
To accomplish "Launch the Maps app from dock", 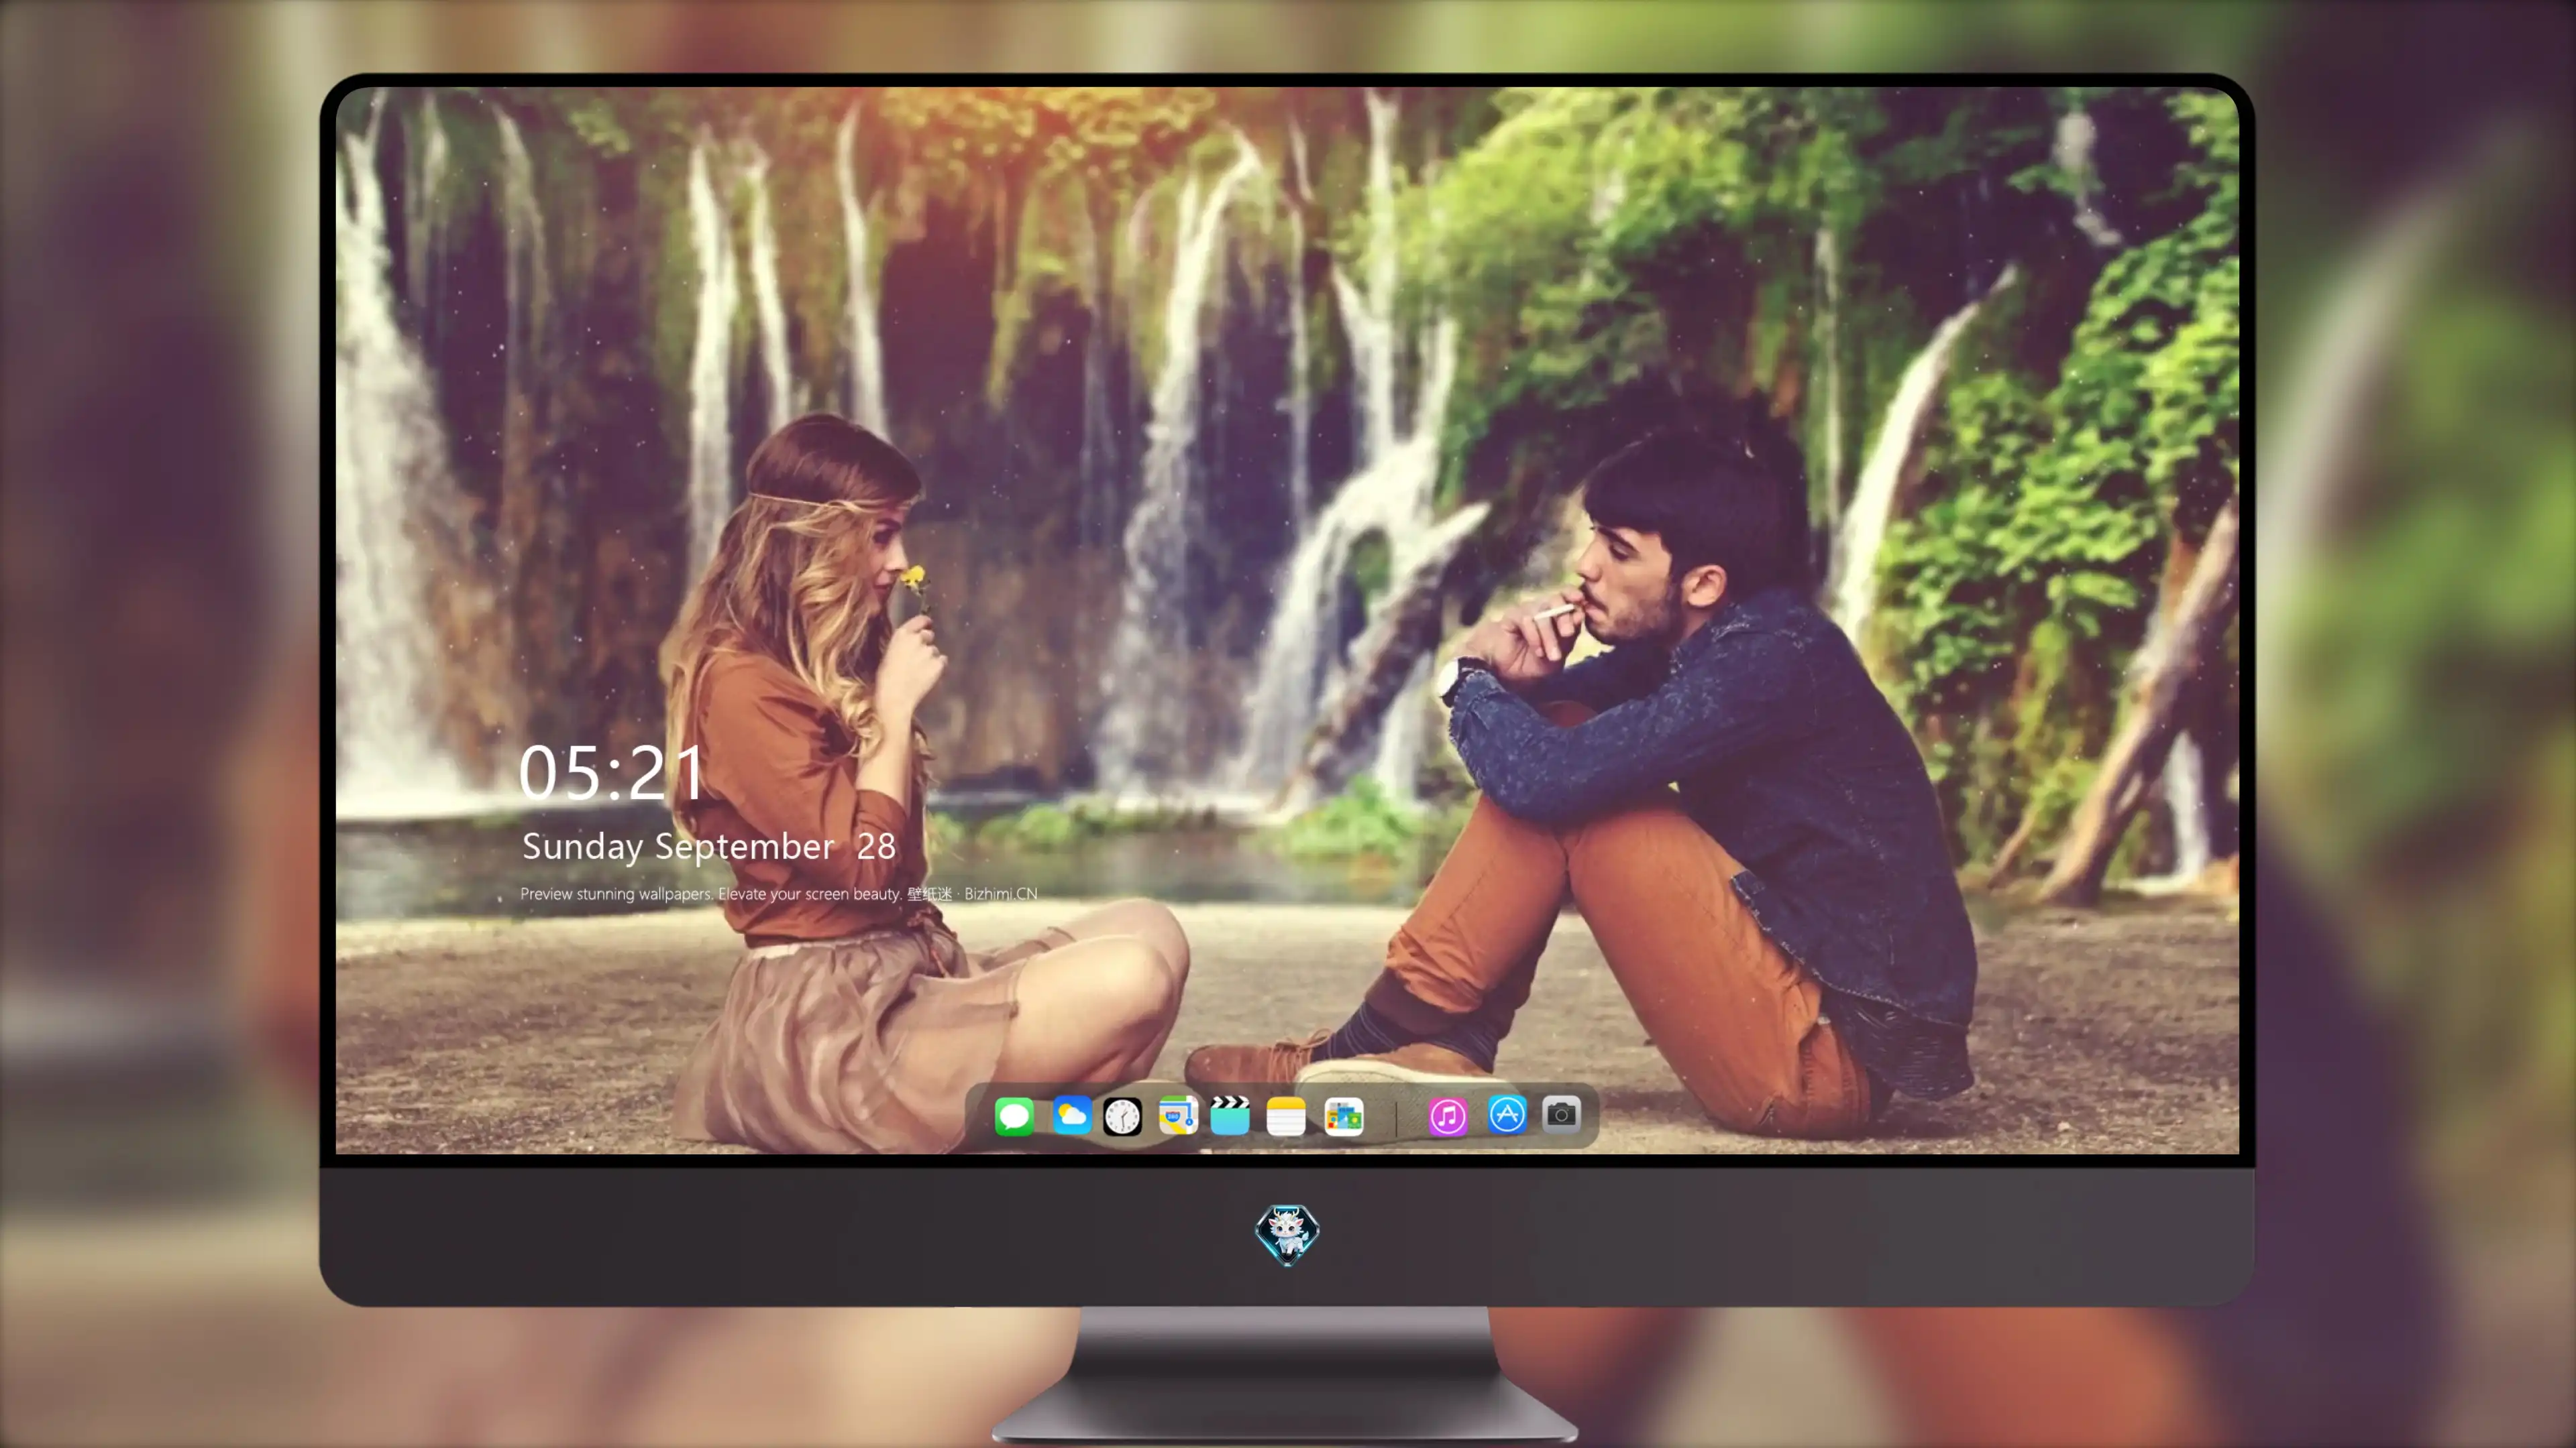I will coord(1178,1115).
